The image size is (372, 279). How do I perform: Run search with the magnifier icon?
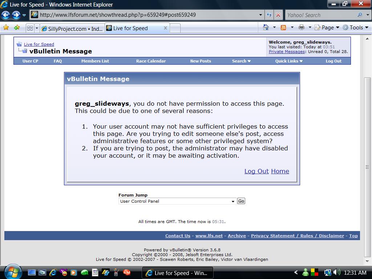point(360,15)
